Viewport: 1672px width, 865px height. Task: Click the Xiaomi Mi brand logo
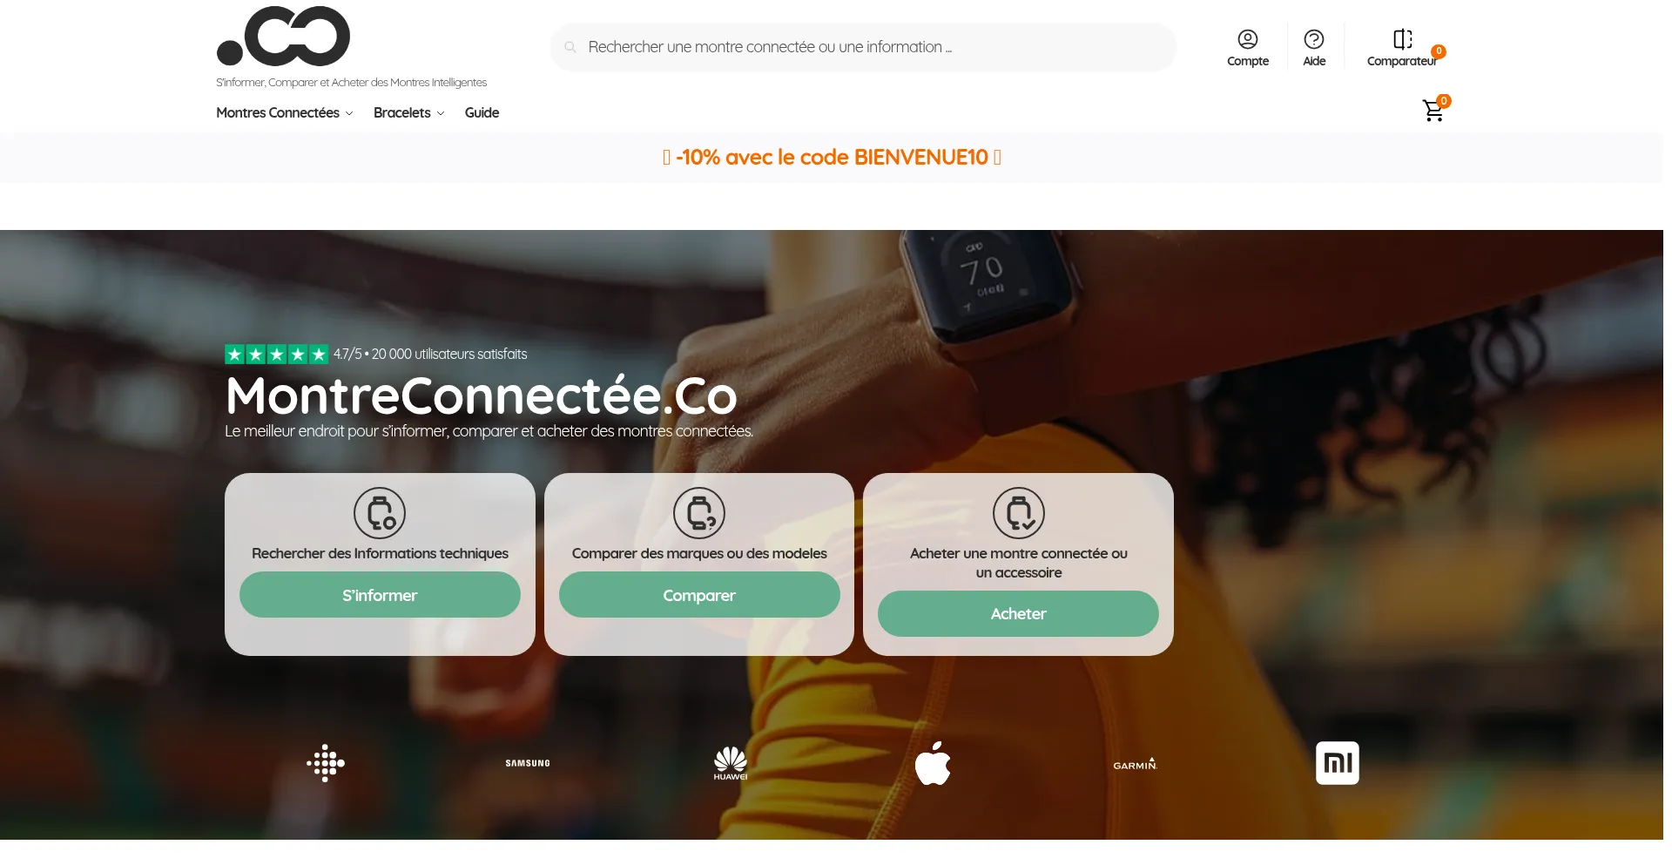(x=1337, y=763)
